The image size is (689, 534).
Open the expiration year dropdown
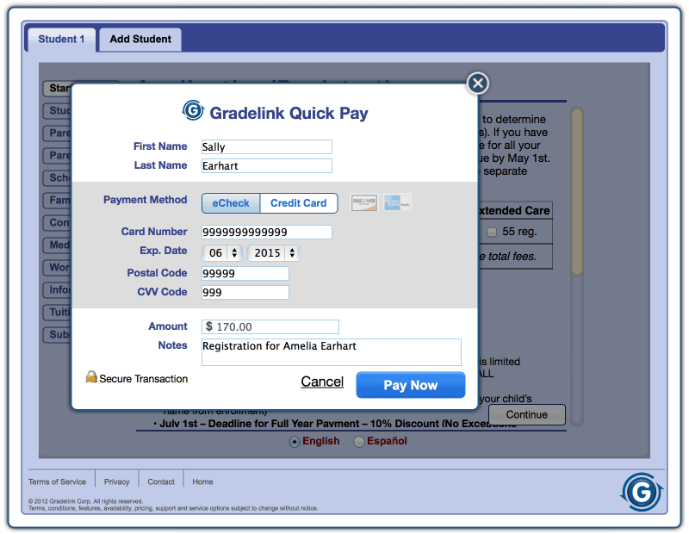273,252
